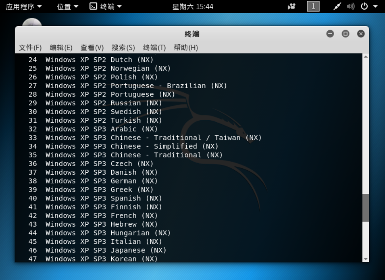Viewport: 385px width, 280px height.
Task: Click line 26 SP2 Polish
Action: point(93,77)
